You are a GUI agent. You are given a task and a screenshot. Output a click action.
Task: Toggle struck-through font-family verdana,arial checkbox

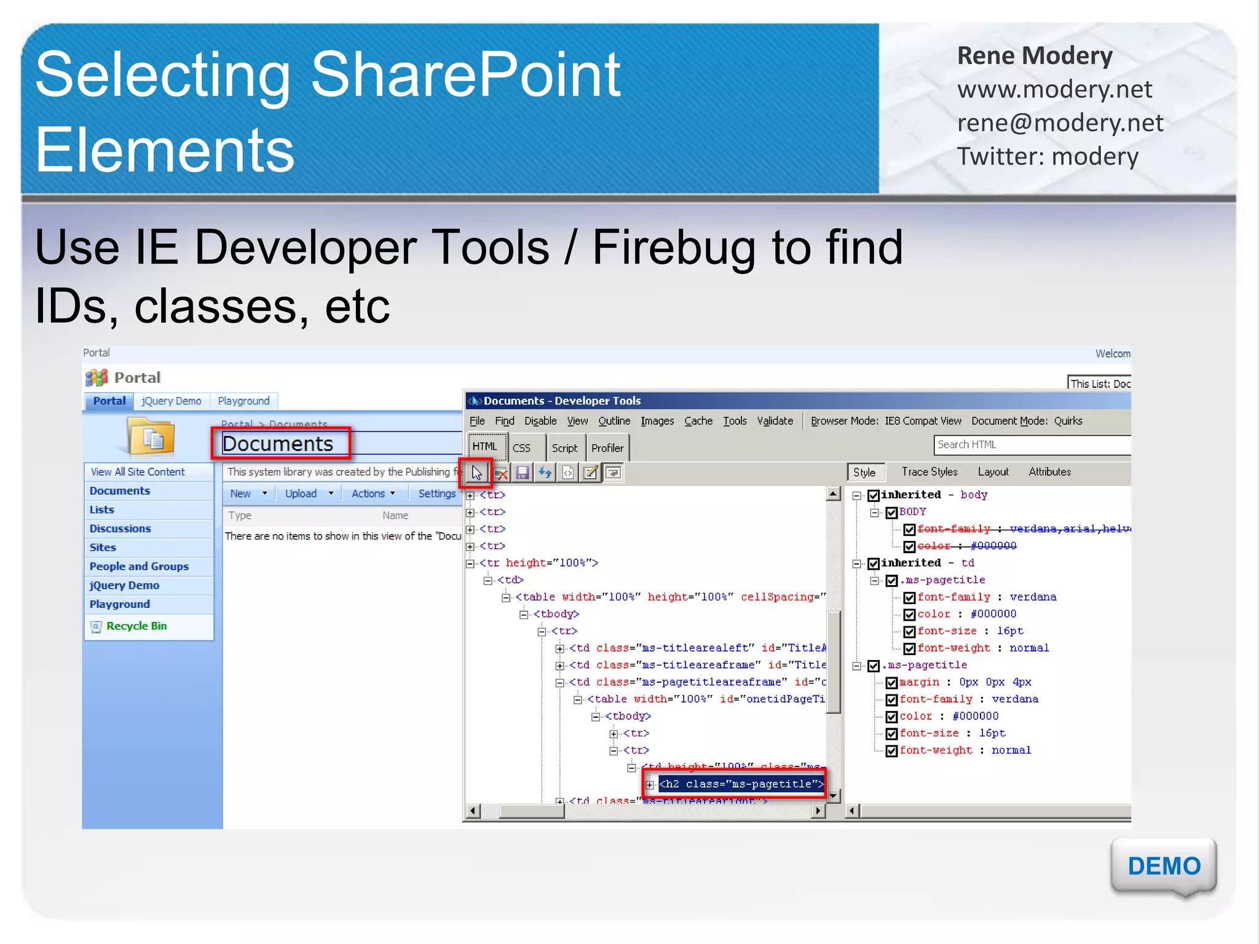click(x=909, y=530)
